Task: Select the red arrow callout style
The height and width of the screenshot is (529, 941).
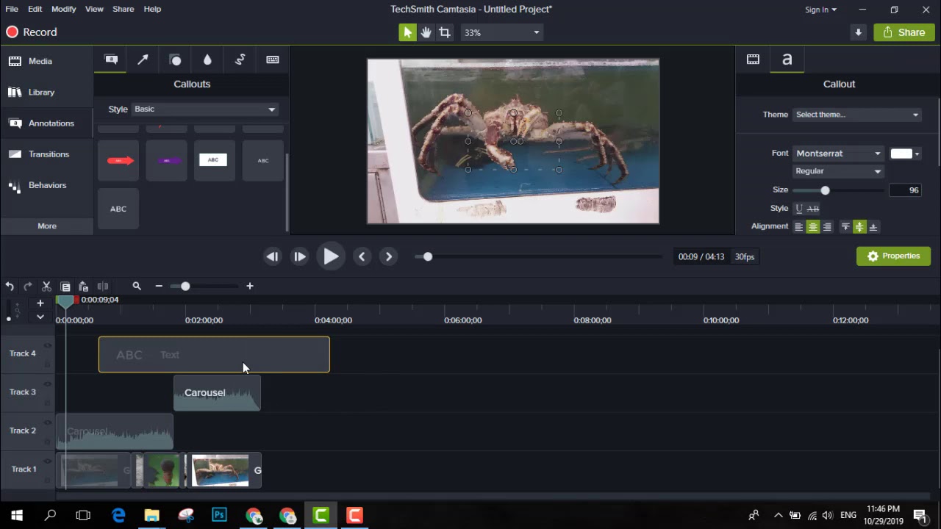Action: [118, 160]
